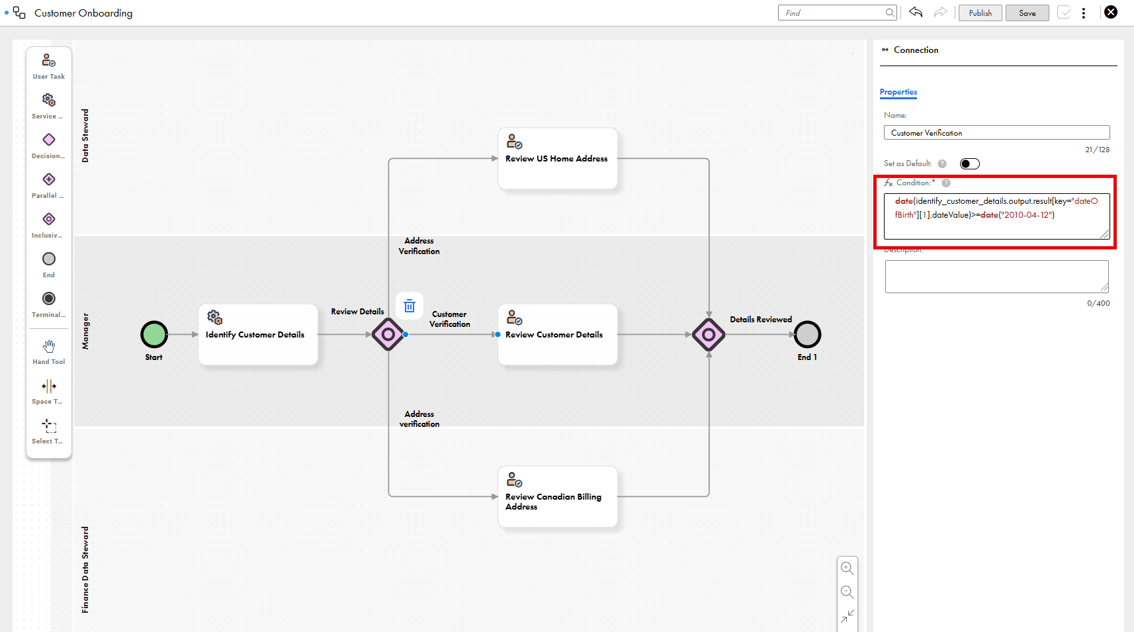1134x632 pixels.
Task: Pick the Parallel gateway palette item
Action: click(x=48, y=186)
